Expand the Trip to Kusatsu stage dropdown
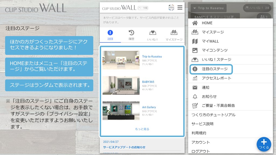Screen dimensions: 276x155 point(209,8)
